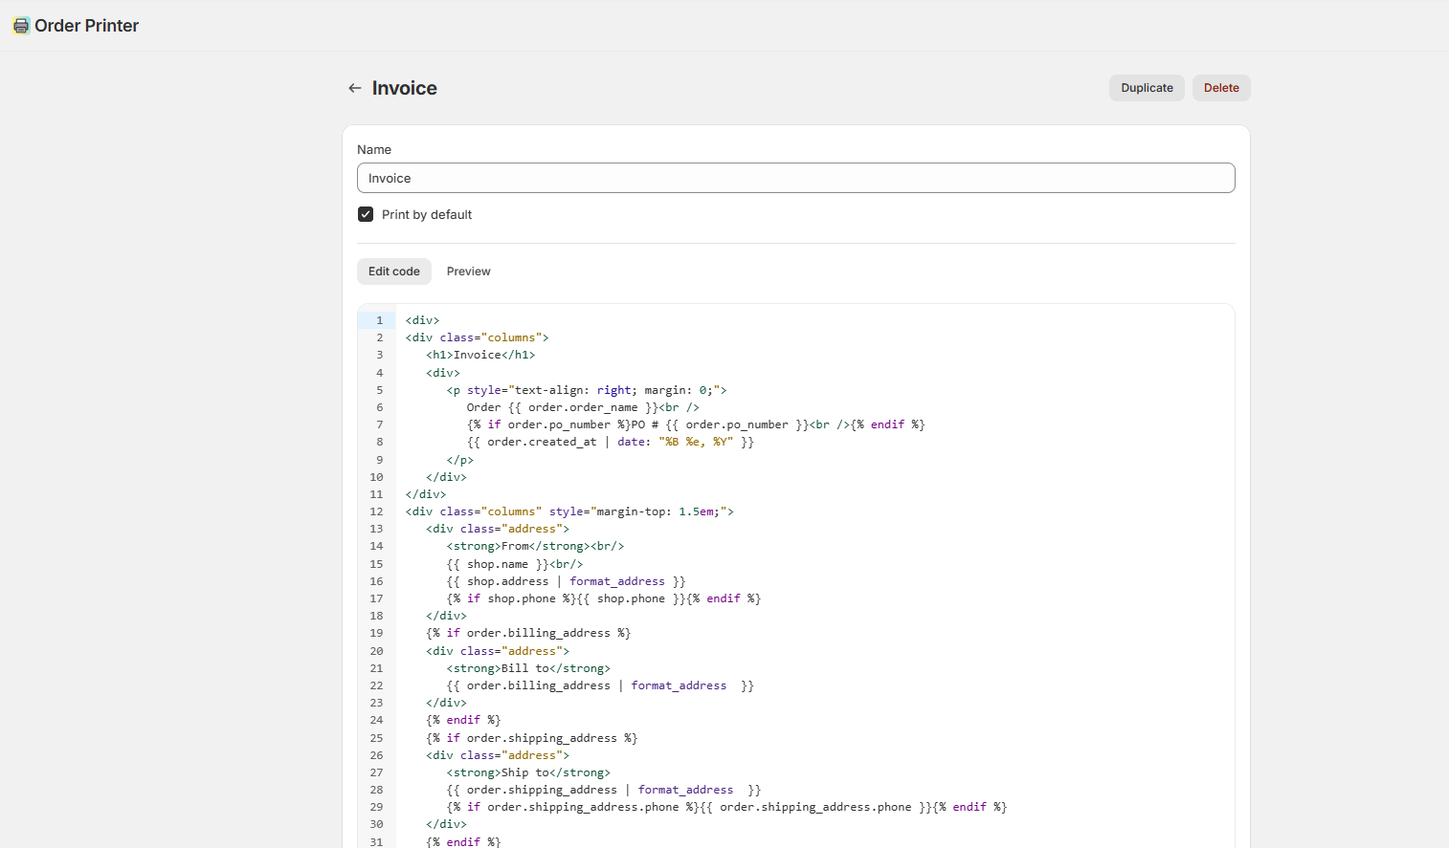Focus the Name input field
Viewport: 1449px width, 848px height.
pos(795,178)
